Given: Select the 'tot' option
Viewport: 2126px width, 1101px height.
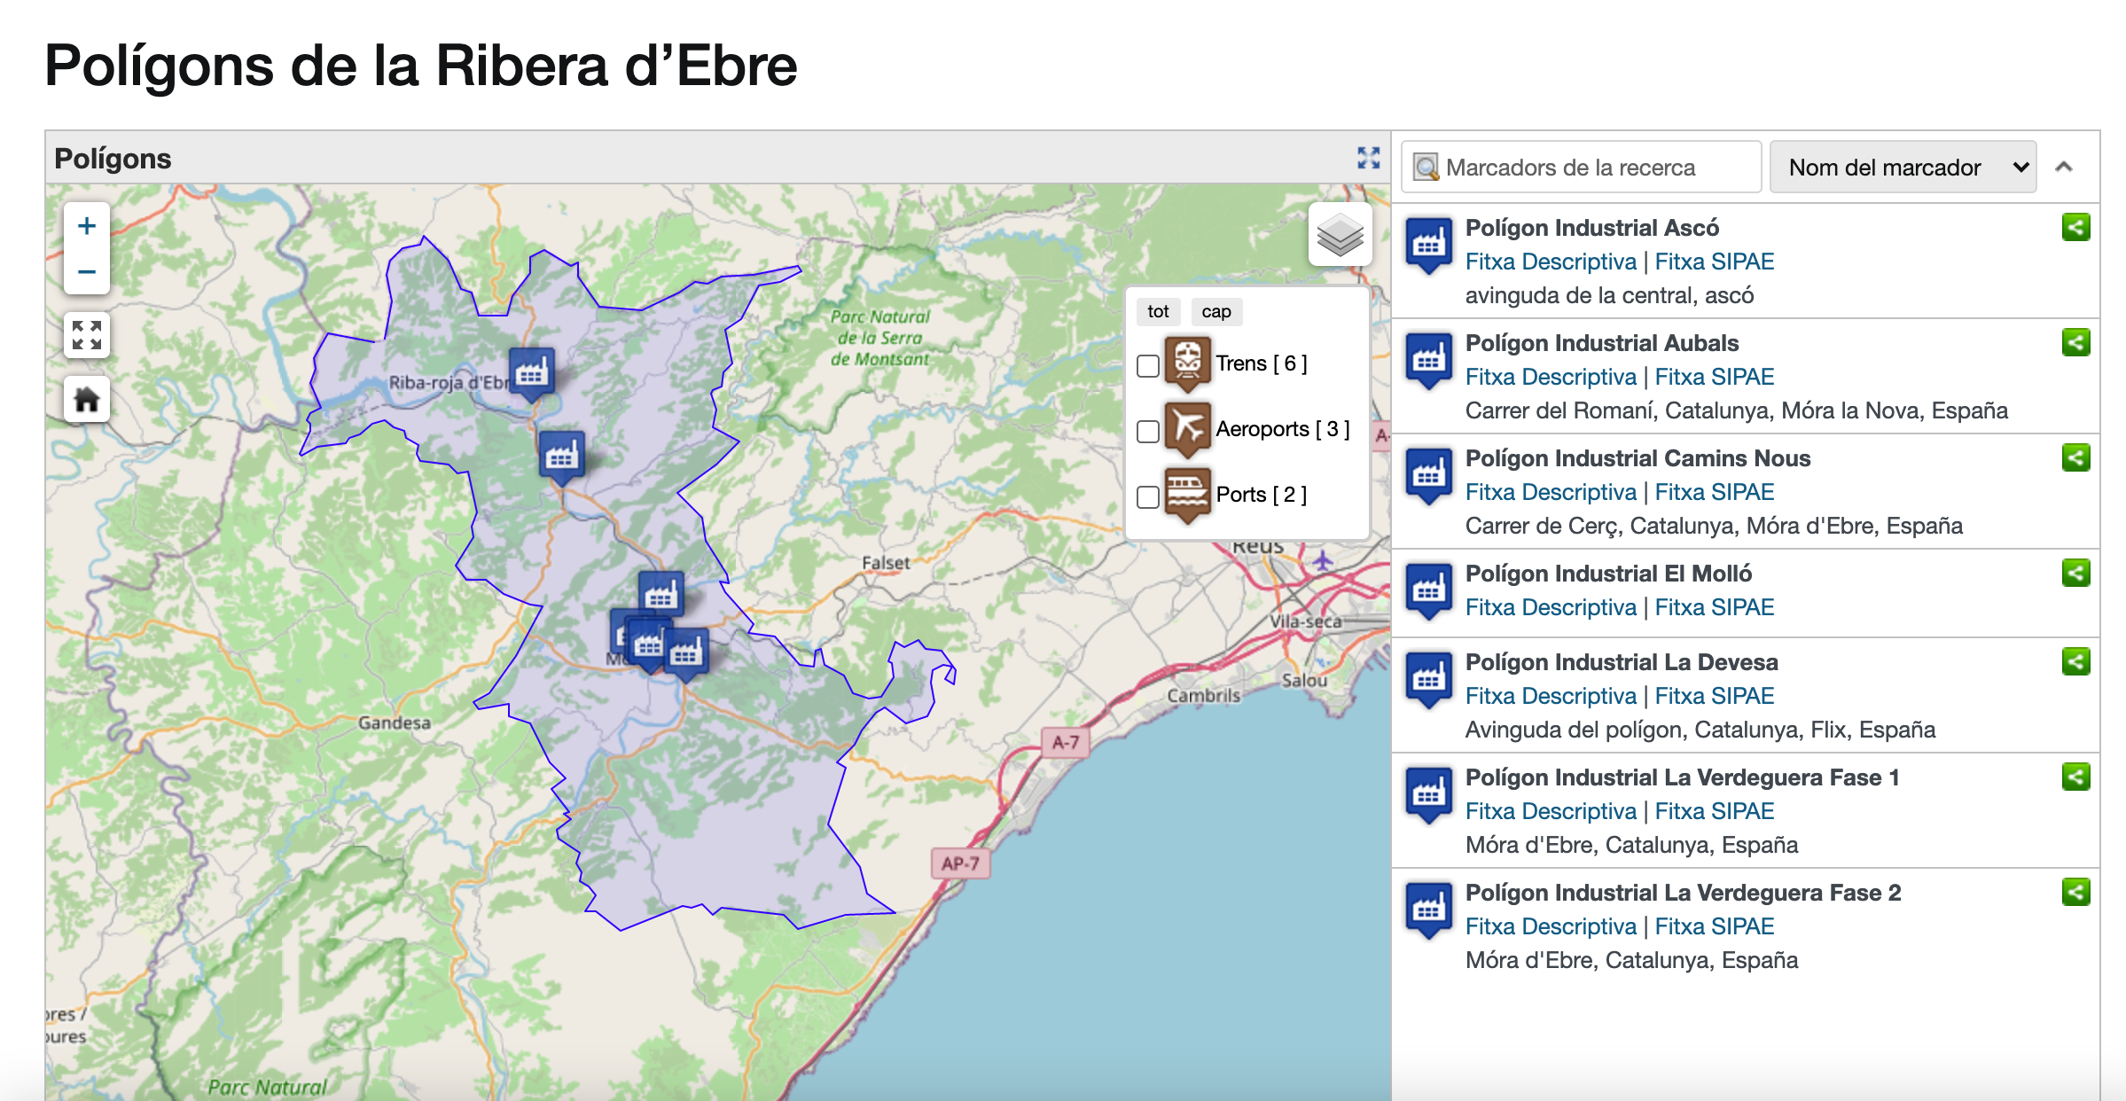Looking at the screenshot, I should pos(1158,311).
